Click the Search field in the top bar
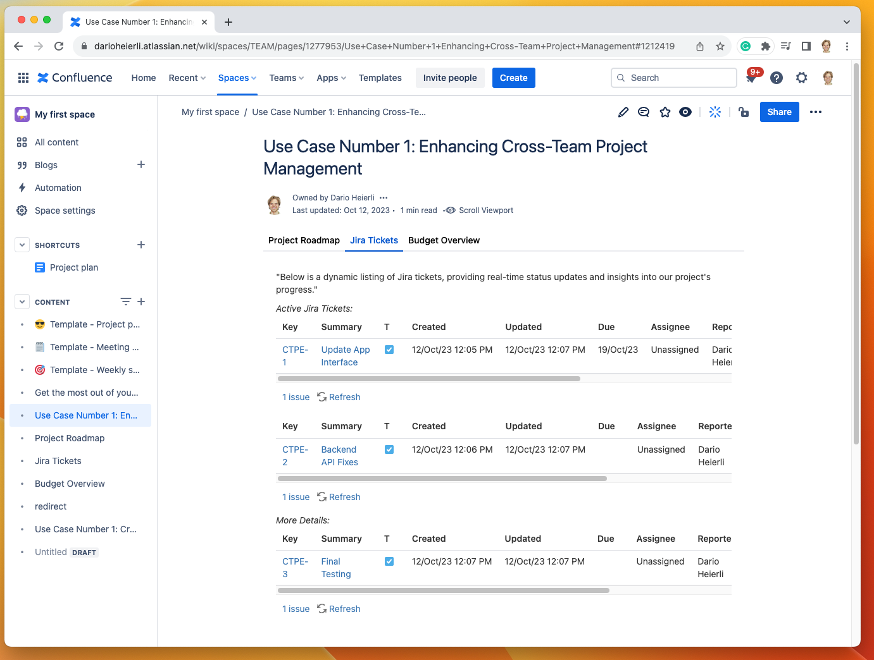Image resolution: width=874 pixels, height=660 pixels. (673, 77)
